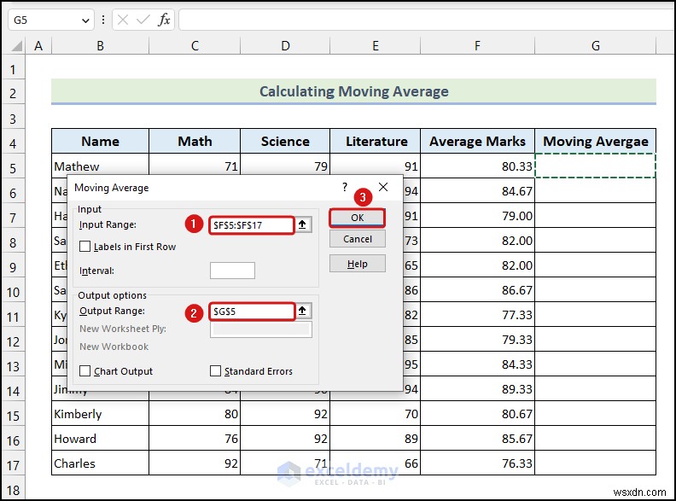Collapse dialog via Input Range selector arrow

point(303,224)
